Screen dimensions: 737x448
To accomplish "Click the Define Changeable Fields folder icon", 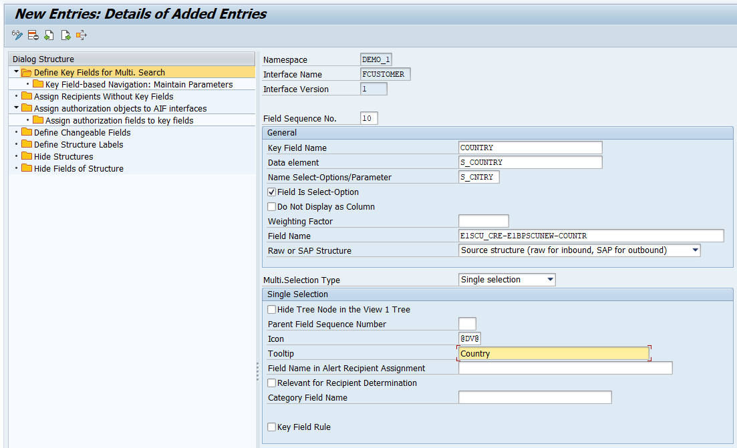I will point(27,132).
